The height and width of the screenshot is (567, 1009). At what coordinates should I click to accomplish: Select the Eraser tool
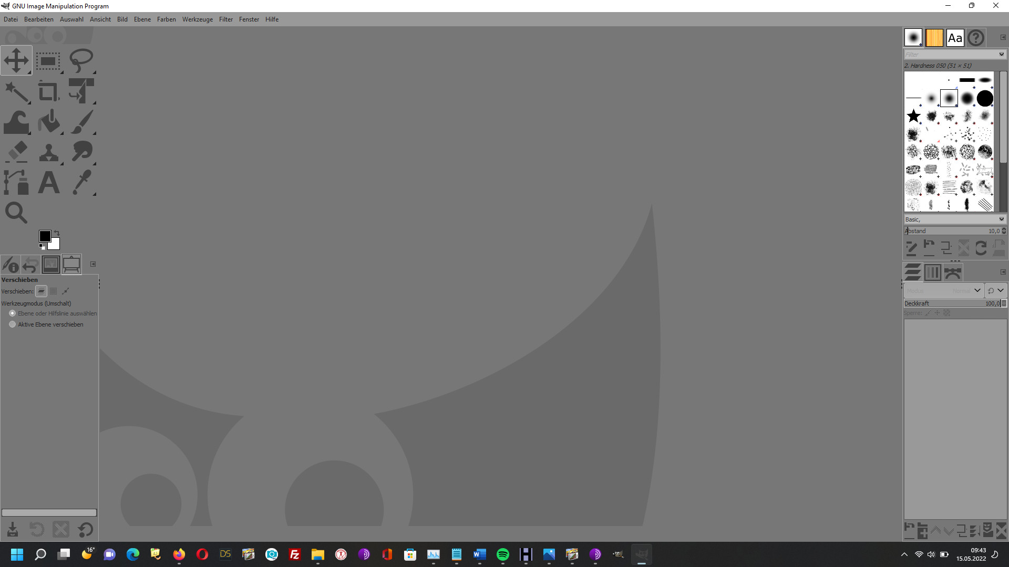click(x=16, y=152)
